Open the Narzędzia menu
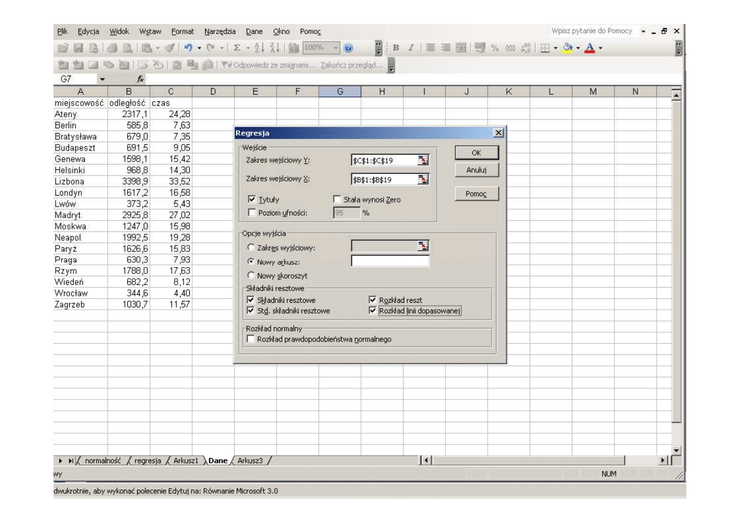The height and width of the screenshot is (523, 740). tap(220, 31)
